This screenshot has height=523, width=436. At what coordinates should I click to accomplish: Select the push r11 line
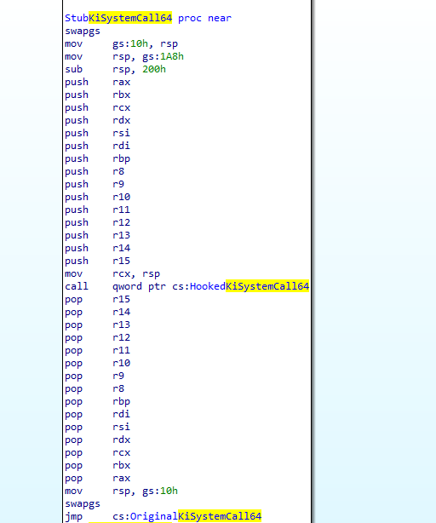[x=97, y=210]
